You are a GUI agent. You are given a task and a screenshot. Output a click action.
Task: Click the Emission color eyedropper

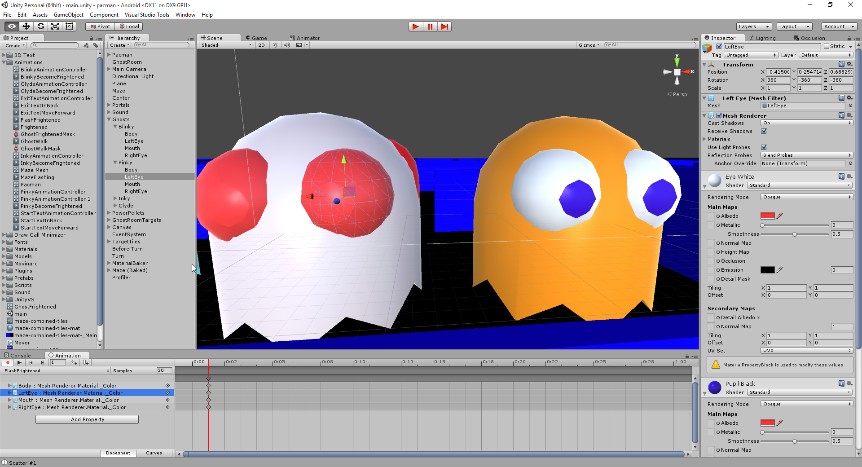(x=780, y=270)
